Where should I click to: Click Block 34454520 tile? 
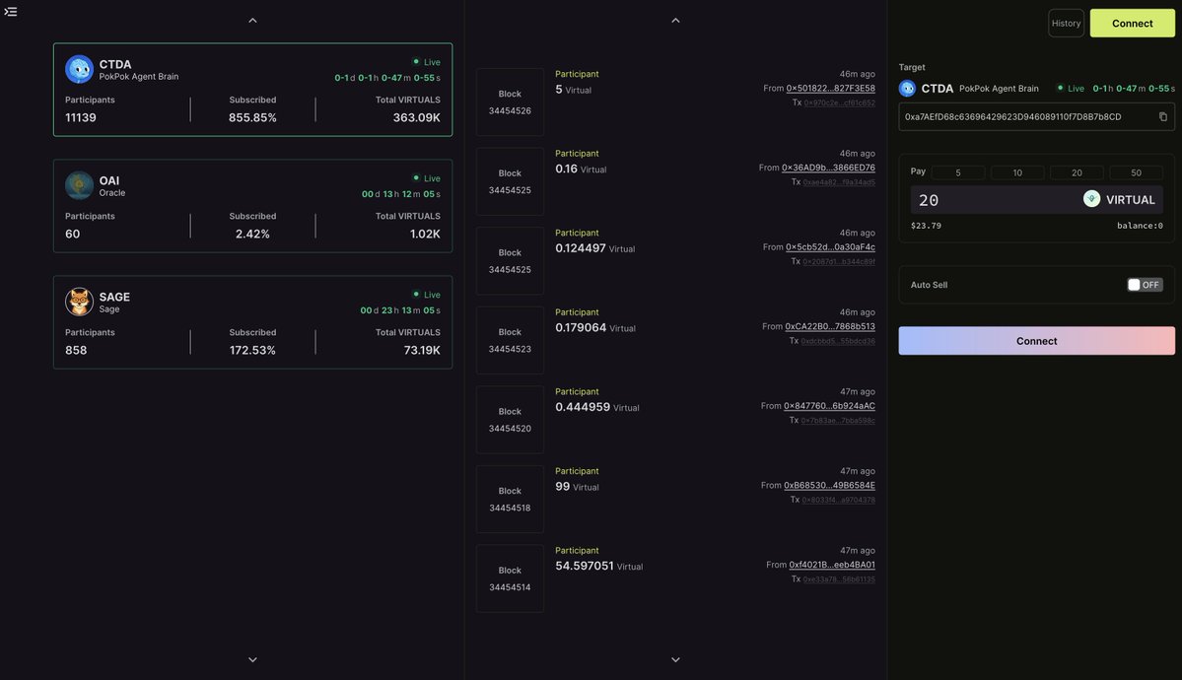tap(510, 420)
